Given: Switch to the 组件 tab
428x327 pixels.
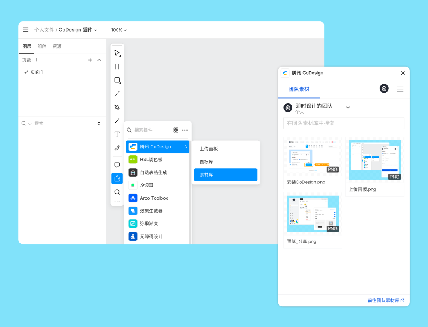Looking at the screenshot, I should click(42, 46).
